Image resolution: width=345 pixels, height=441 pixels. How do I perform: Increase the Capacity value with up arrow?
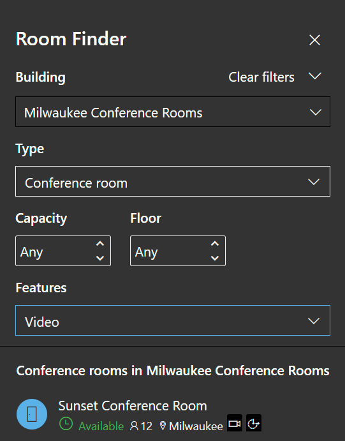[100, 244]
